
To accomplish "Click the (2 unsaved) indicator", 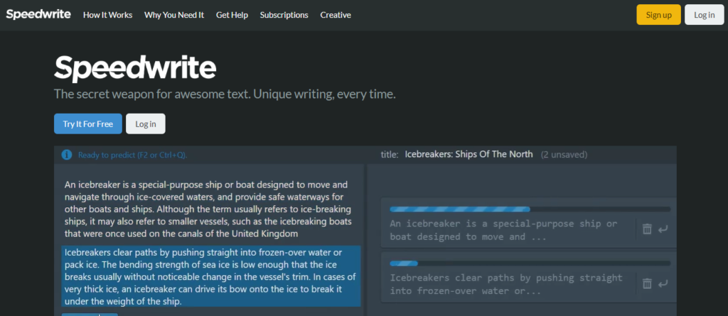I will 564,155.
